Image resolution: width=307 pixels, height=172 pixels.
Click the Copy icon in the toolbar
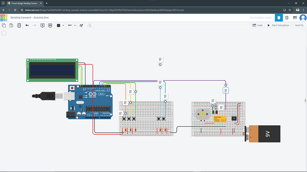pos(4,25)
